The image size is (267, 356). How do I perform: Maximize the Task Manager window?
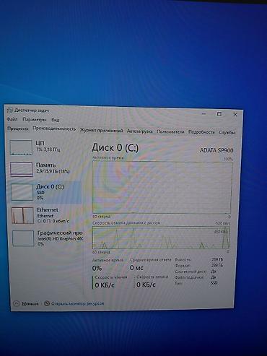coord(219,114)
